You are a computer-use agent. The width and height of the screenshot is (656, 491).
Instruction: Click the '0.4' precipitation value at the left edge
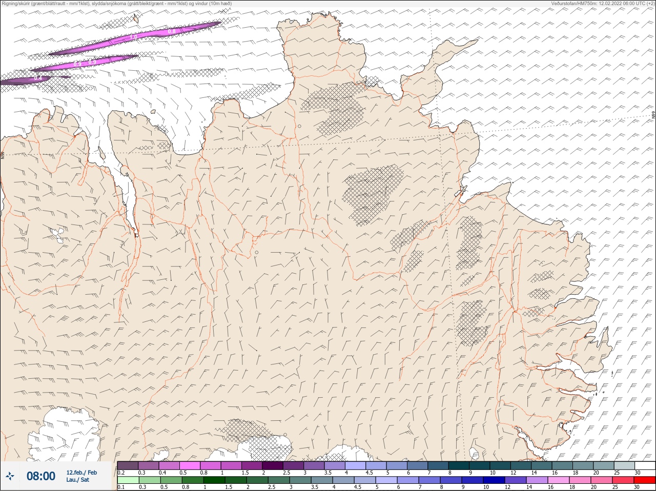38,78
